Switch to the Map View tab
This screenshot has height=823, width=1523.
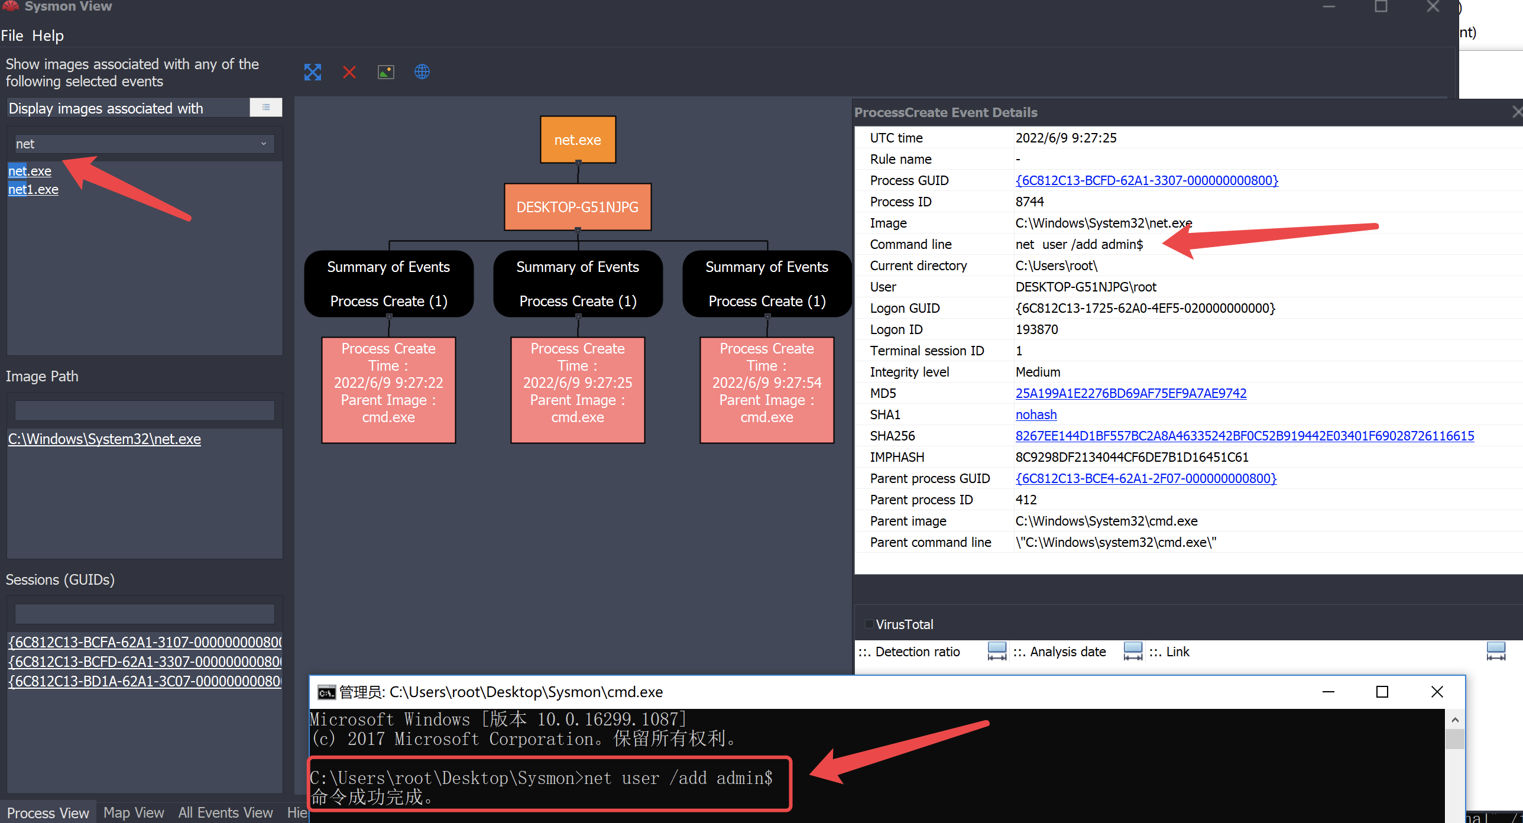(134, 813)
